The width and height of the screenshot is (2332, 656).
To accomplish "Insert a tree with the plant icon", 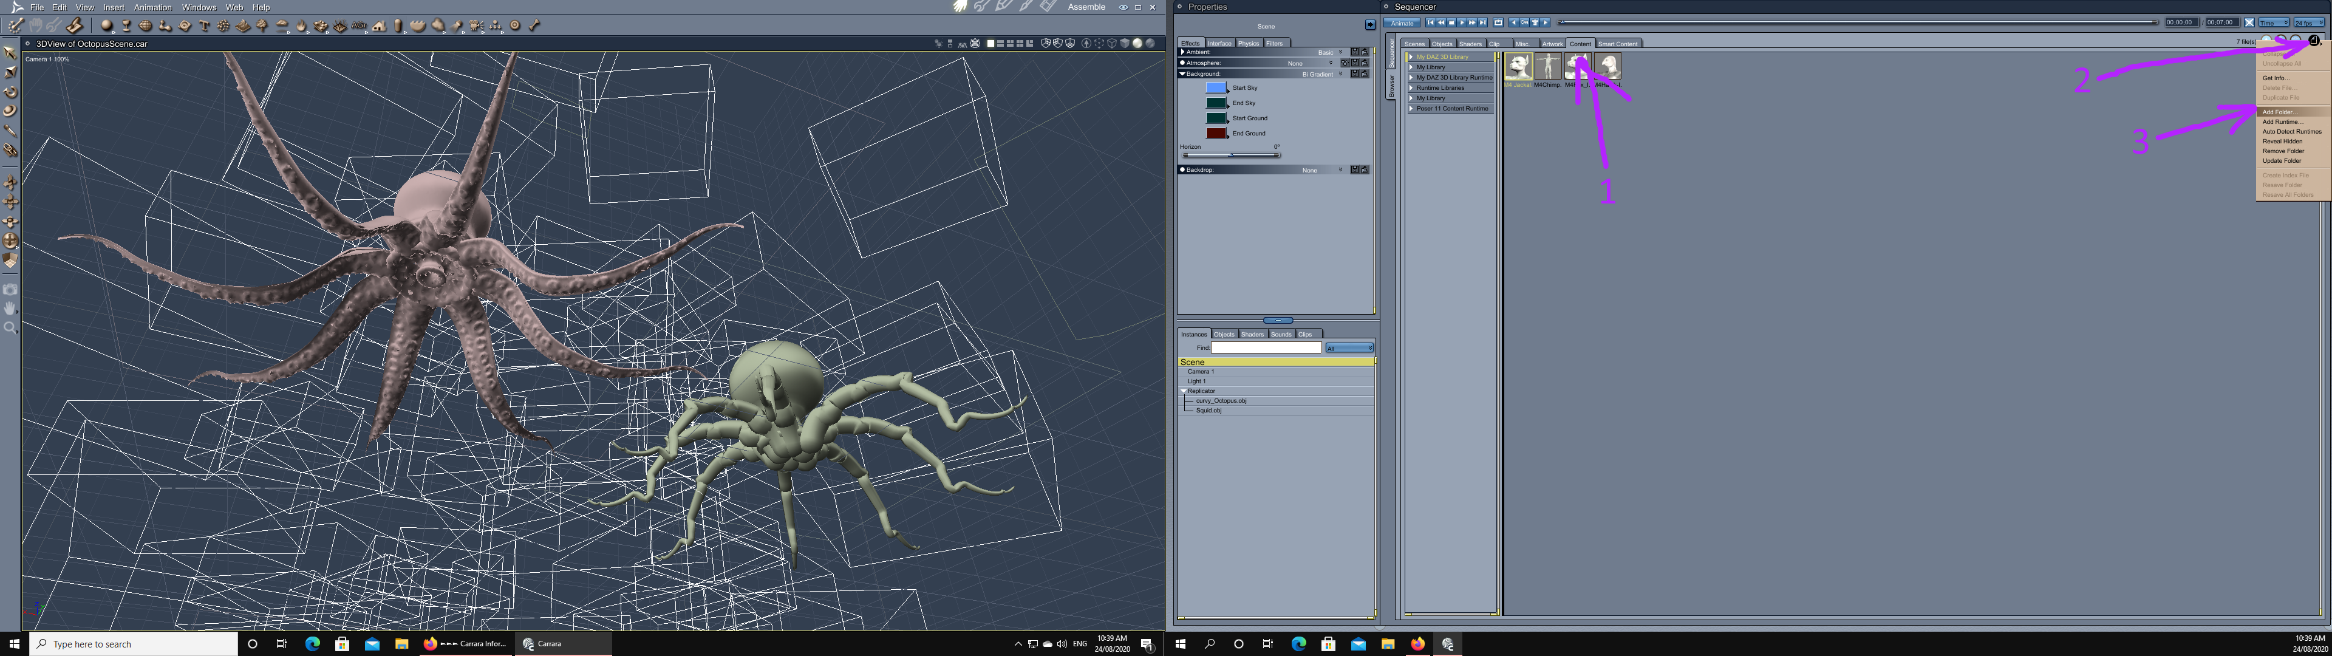I will pos(262,26).
